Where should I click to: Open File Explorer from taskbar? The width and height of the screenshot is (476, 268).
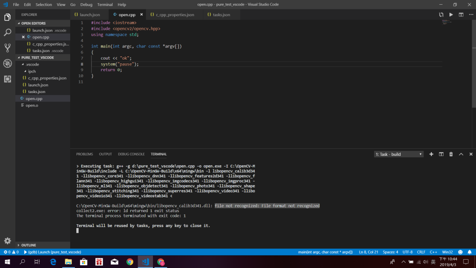coord(68,261)
